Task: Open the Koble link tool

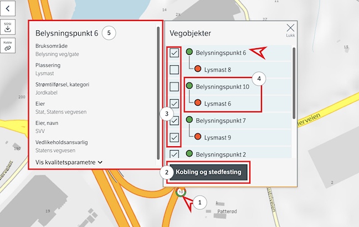Action: click(8, 45)
